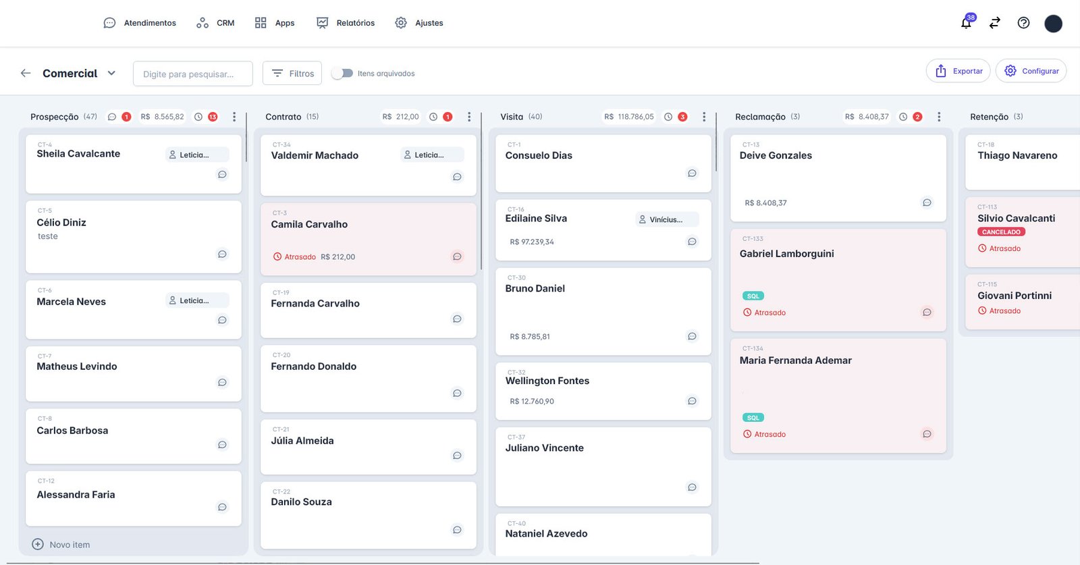Click the Prospecção chat bubble counter icon
The image size is (1080, 565).
pos(112,117)
